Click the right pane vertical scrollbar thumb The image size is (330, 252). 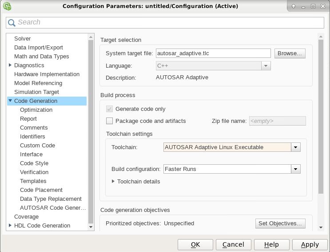click(321, 117)
